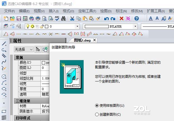
Task: Click 图层(L) value field
Action: coord(45,68)
